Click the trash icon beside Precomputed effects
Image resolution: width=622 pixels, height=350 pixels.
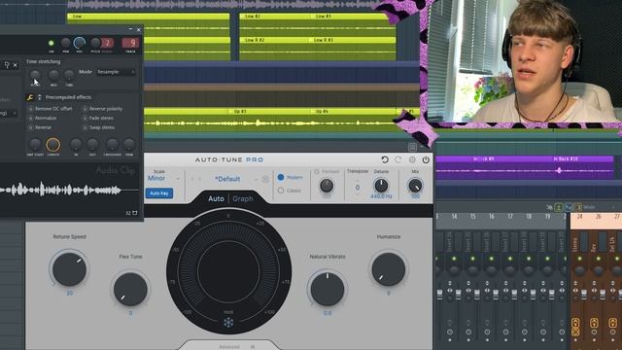[x=39, y=97]
